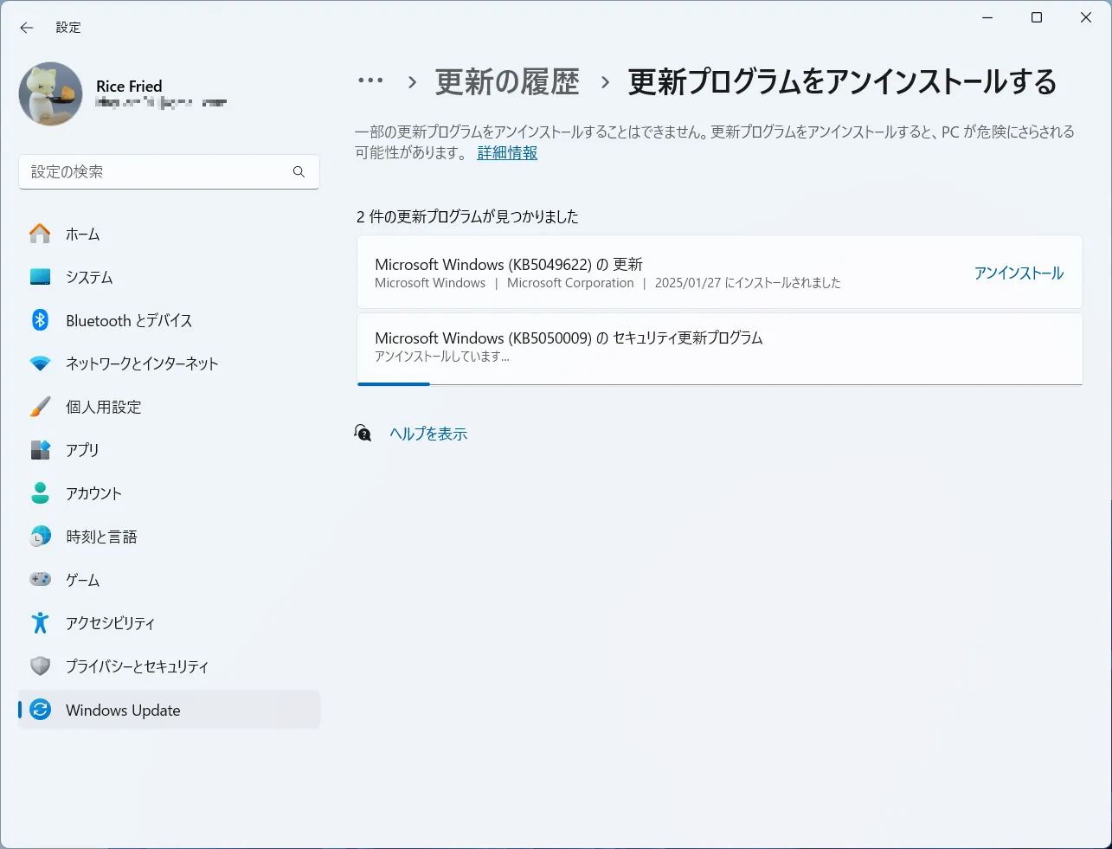Viewport: 1112px width, 849px height.
Task: Click the アンインストールしています... status text
Action: click(x=442, y=357)
